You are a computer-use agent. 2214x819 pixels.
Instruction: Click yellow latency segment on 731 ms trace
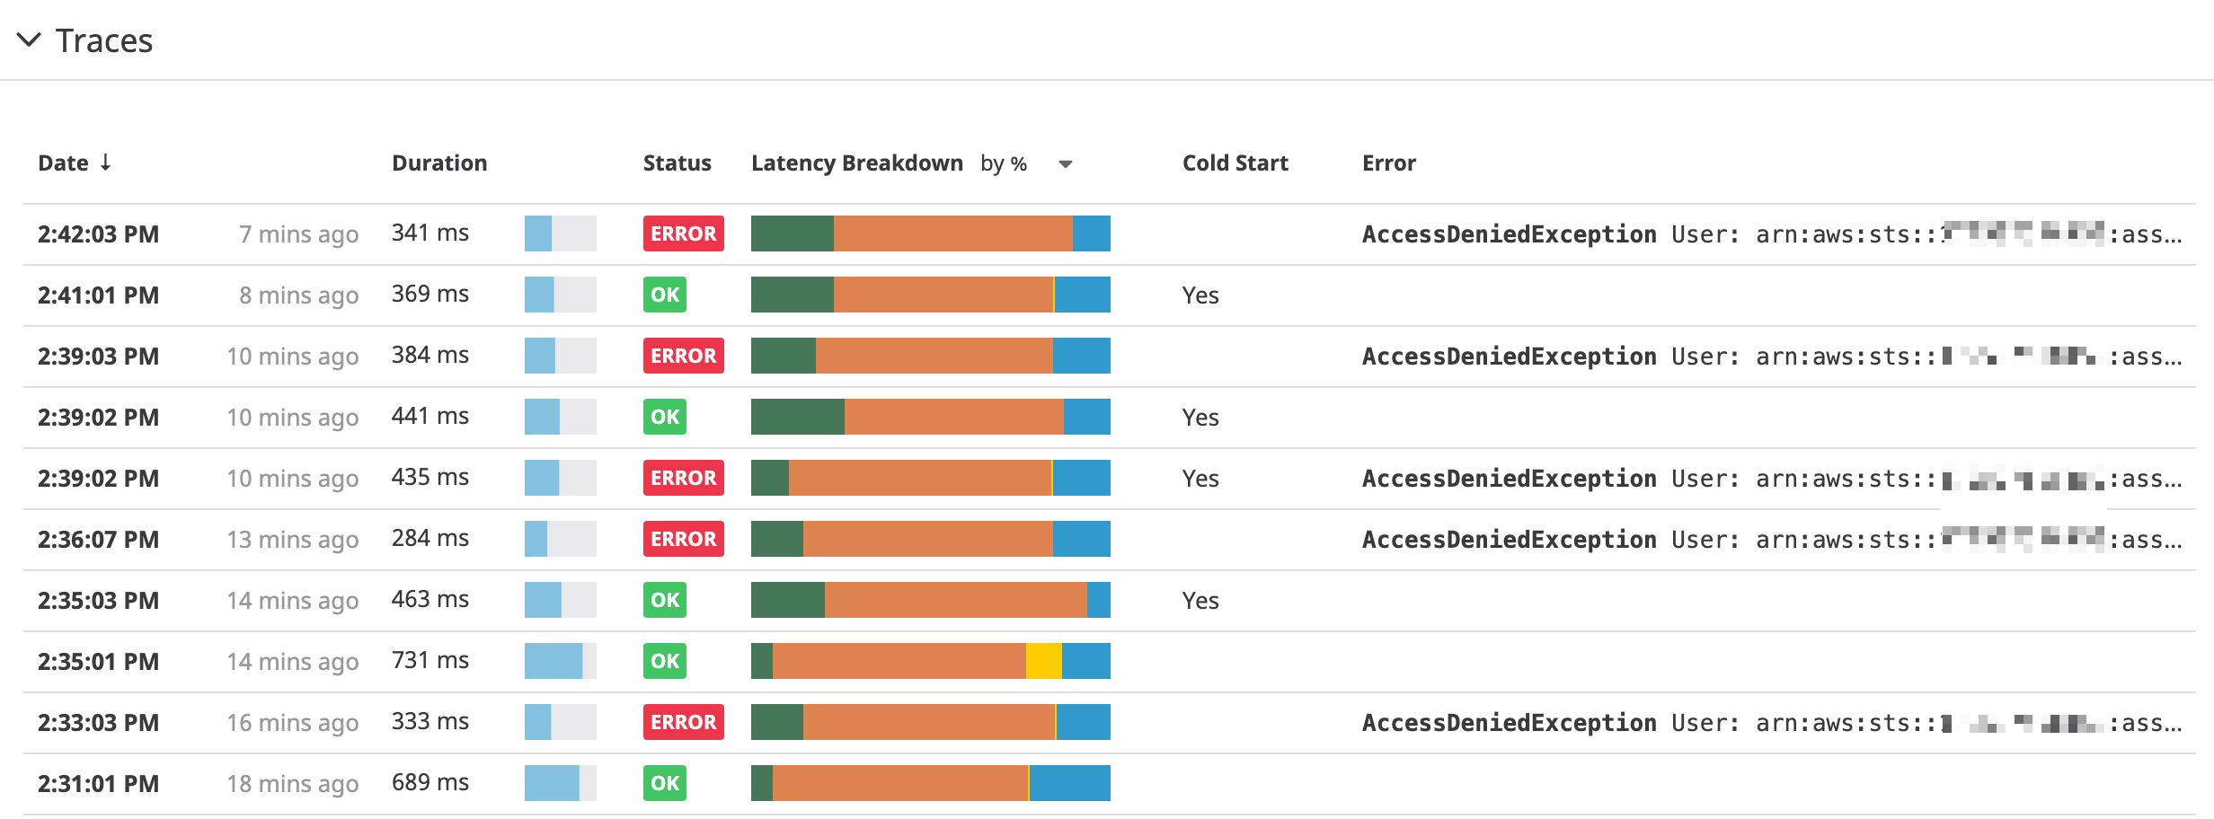click(1043, 661)
